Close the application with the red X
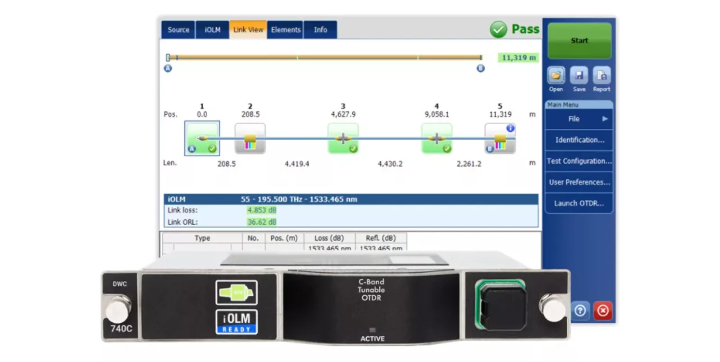720x362 pixels. point(603,311)
